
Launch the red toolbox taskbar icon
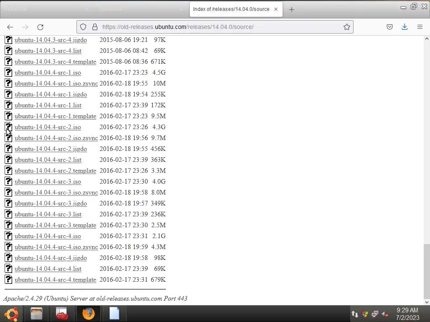point(62,314)
